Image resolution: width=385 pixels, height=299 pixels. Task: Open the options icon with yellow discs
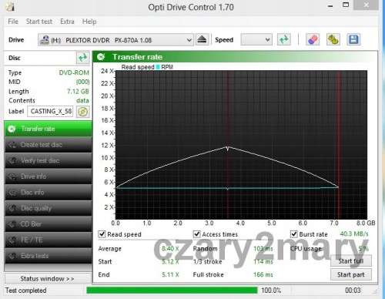[x=333, y=40]
